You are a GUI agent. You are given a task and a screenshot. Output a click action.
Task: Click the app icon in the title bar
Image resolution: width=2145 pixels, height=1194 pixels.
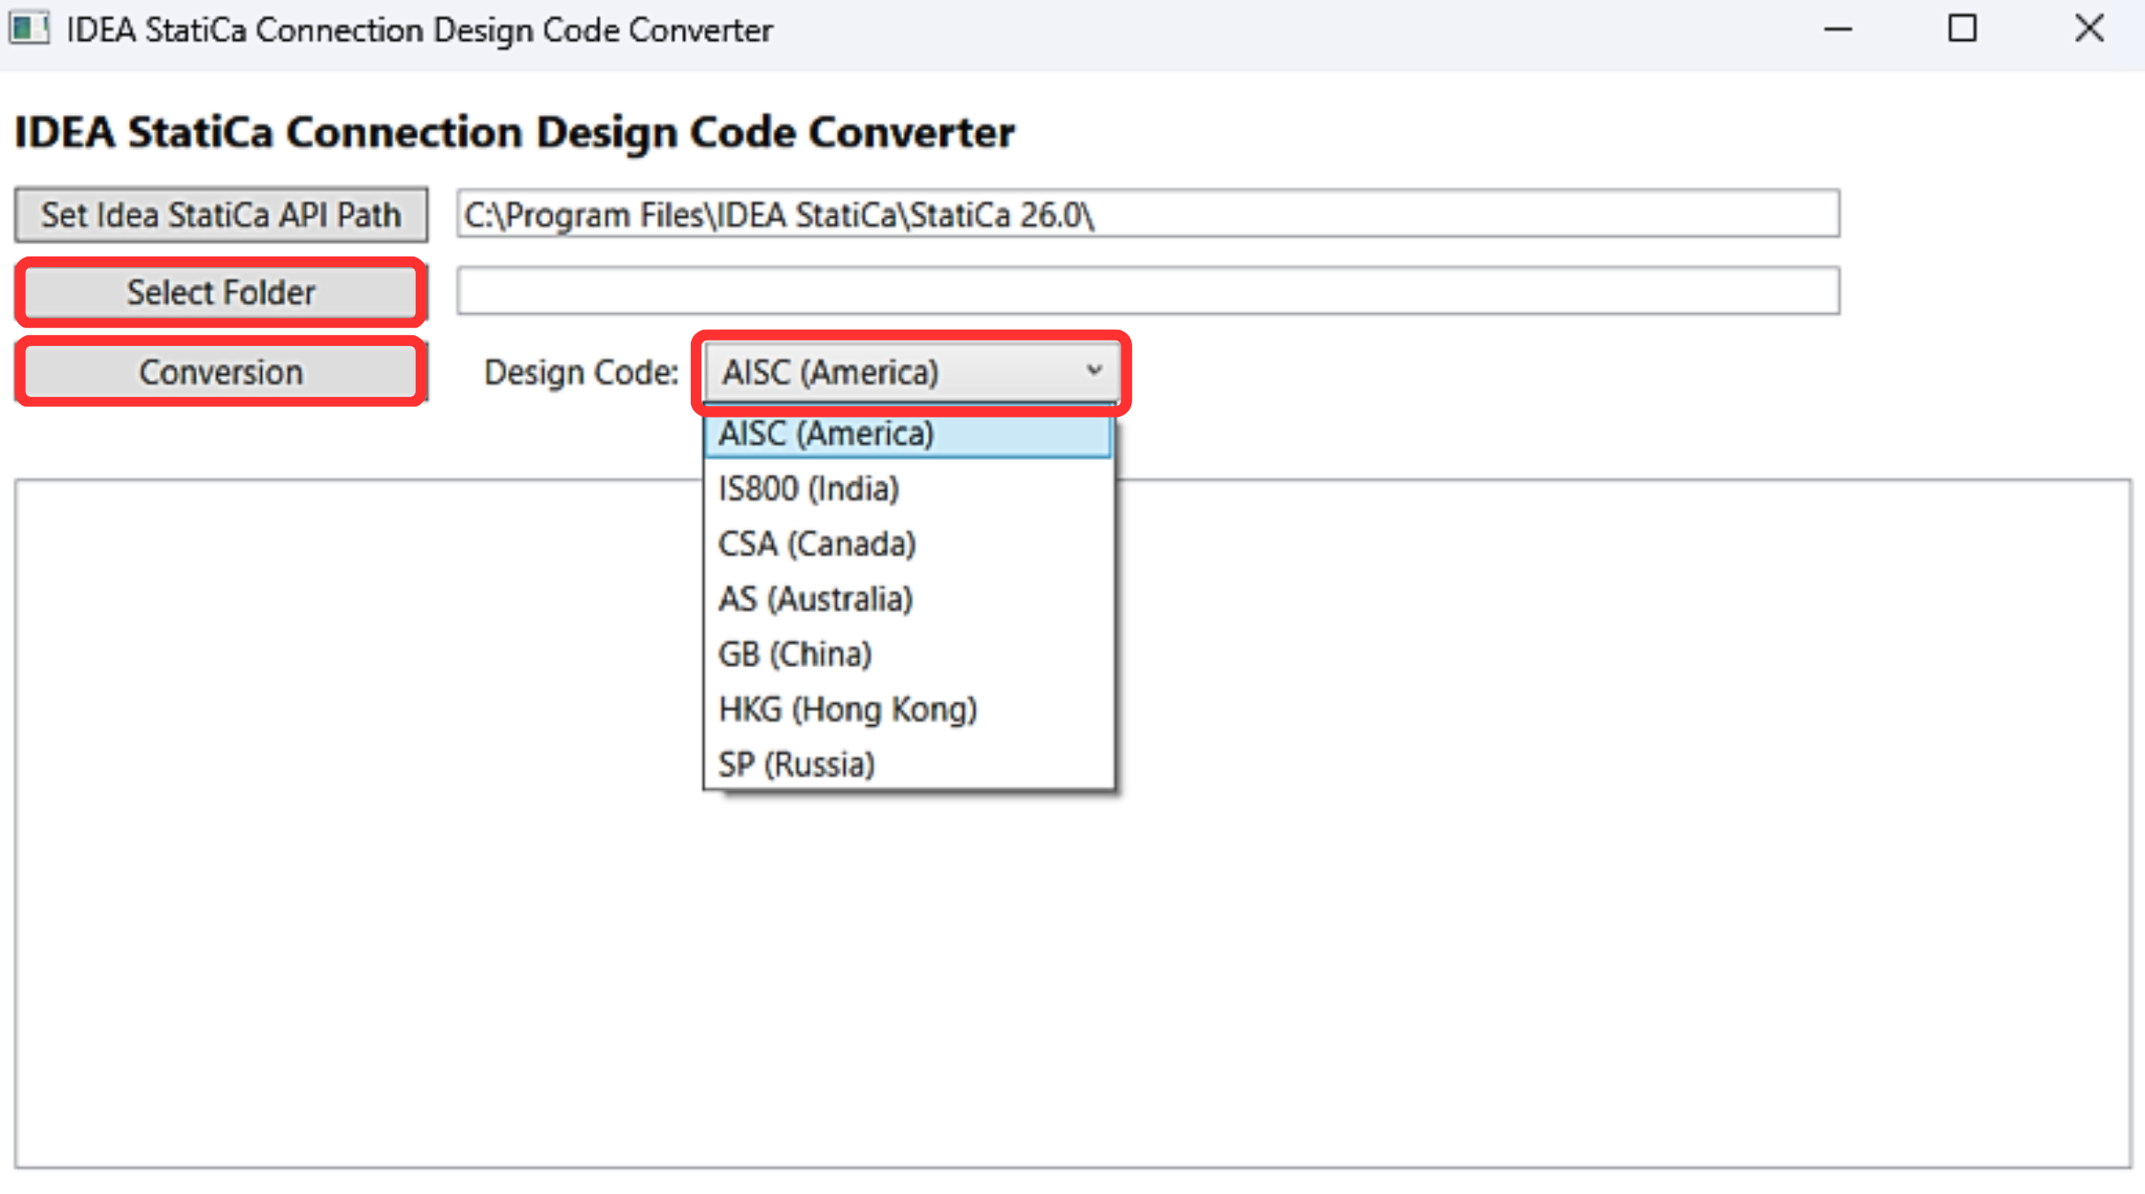tap(28, 29)
